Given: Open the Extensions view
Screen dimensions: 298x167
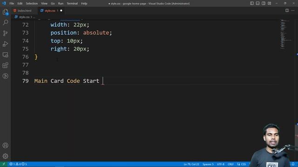Looking at the screenshot, I should pos(5,65).
